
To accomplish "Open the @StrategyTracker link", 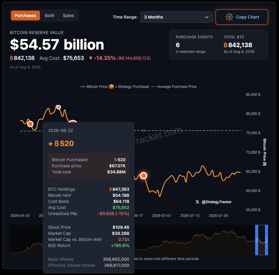I will (217, 202).
